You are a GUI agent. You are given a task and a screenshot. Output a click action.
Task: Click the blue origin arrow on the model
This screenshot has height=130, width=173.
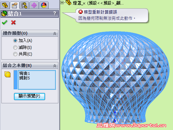115,117
